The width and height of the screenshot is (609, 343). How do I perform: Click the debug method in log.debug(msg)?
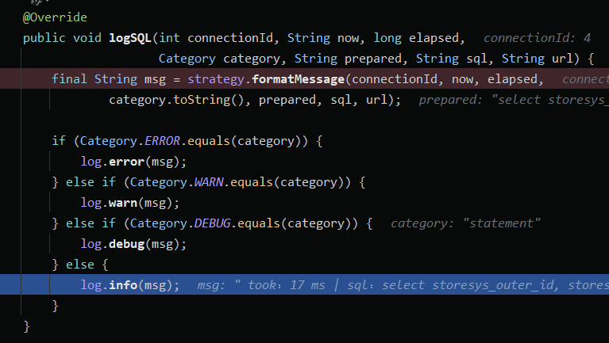(126, 243)
